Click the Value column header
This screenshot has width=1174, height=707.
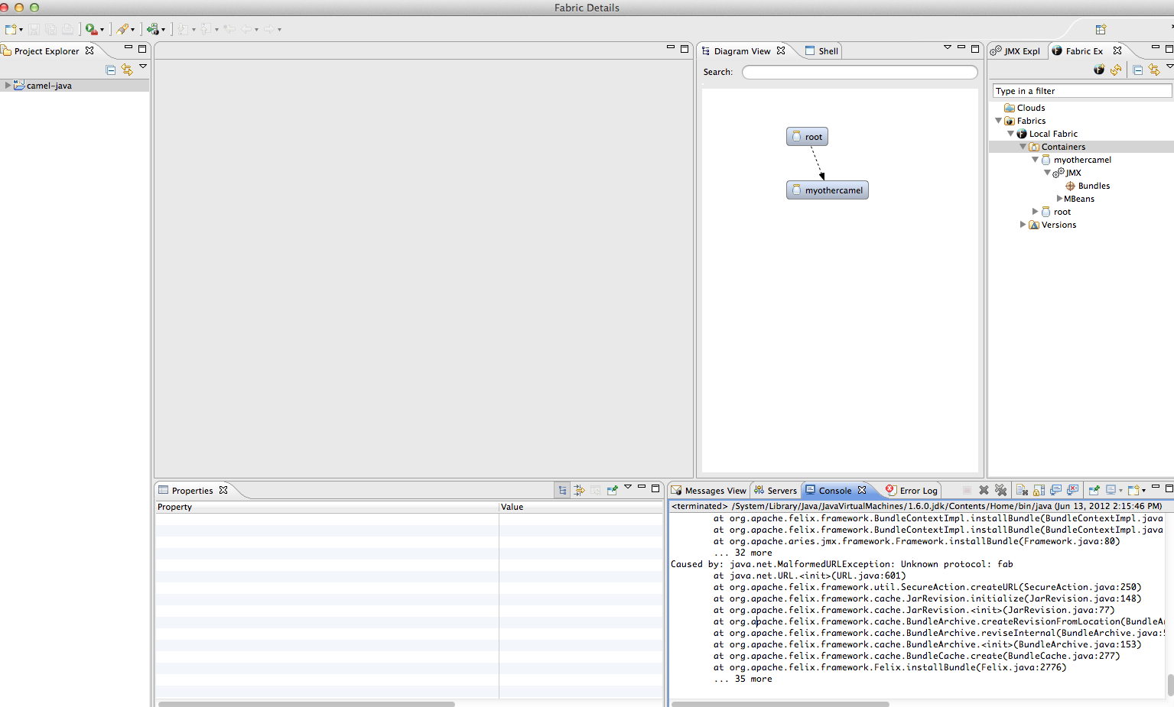click(581, 507)
